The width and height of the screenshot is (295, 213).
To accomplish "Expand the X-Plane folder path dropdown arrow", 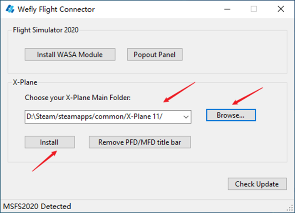I will (186, 117).
